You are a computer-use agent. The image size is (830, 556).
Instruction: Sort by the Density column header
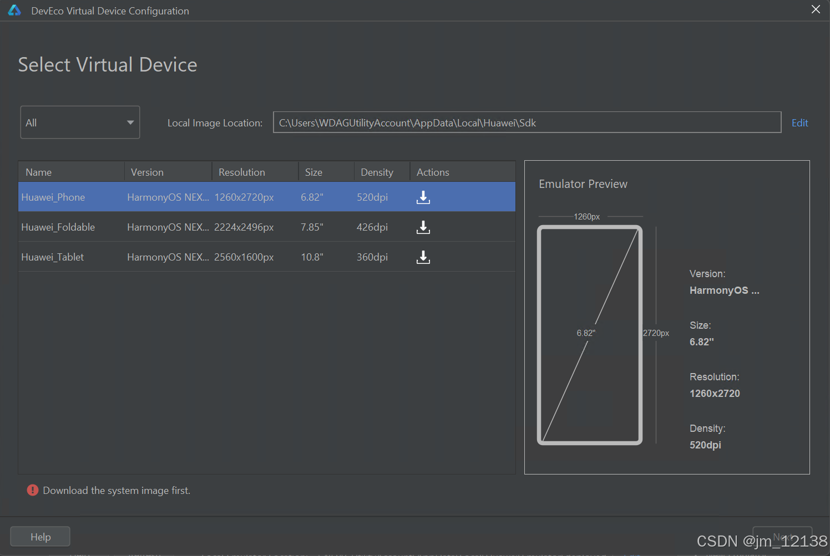382,172
